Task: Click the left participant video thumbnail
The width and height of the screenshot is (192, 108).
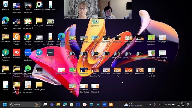Action: click(x=81, y=9)
